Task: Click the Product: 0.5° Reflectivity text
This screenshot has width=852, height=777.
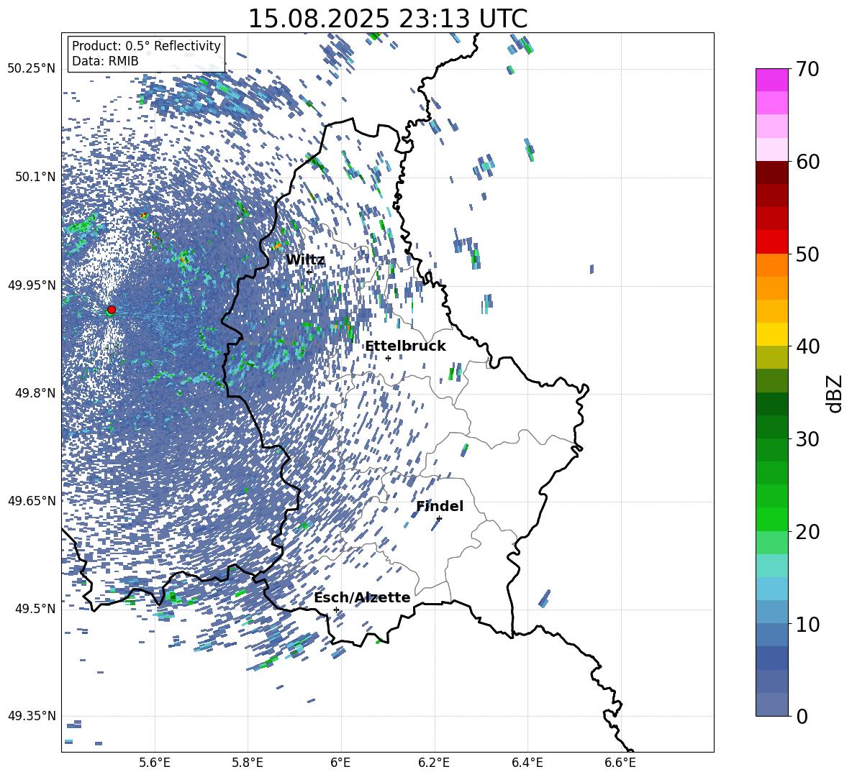Action: [146, 46]
